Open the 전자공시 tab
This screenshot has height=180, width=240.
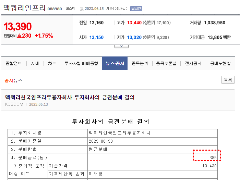tap(193, 63)
